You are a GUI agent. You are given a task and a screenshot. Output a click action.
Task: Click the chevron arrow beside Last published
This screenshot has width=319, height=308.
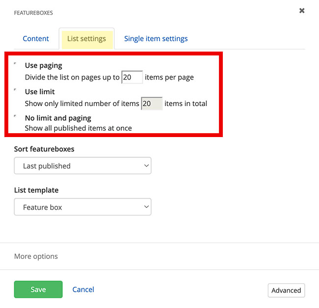[146, 166]
